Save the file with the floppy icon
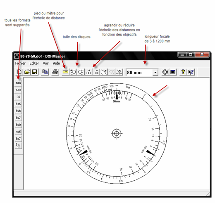The image size is (215, 203). point(34,72)
